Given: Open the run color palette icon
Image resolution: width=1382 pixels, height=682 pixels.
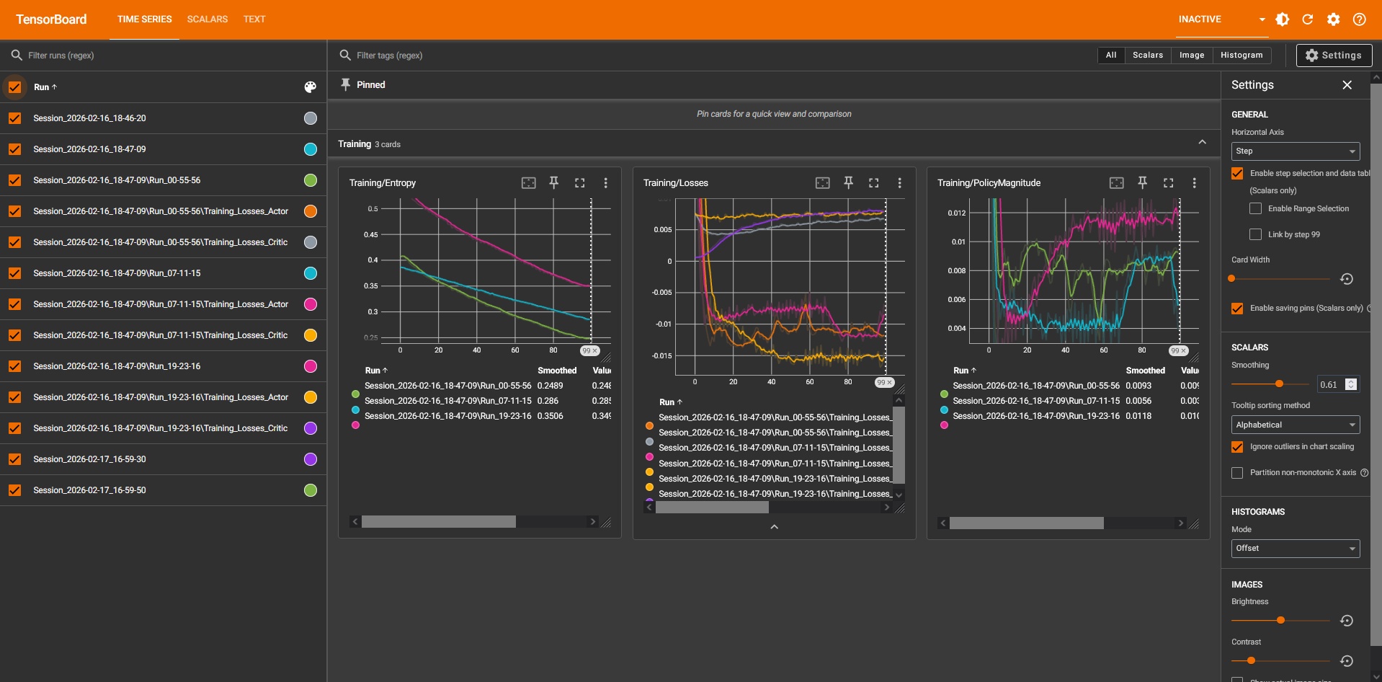Looking at the screenshot, I should click(310, 87).
